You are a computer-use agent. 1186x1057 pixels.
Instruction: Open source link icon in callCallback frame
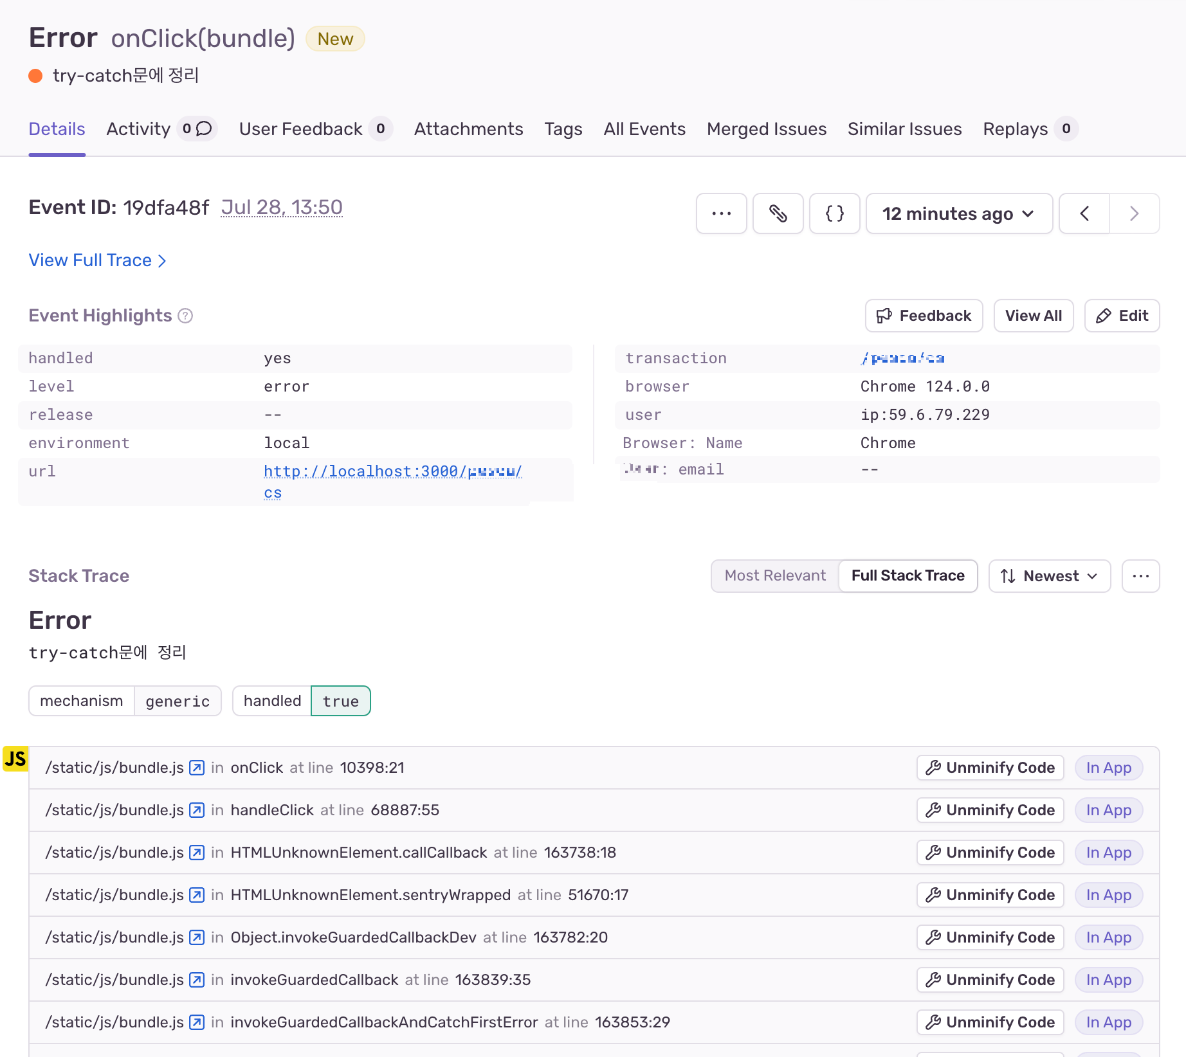pyautogui.click(x=197, y=853)
